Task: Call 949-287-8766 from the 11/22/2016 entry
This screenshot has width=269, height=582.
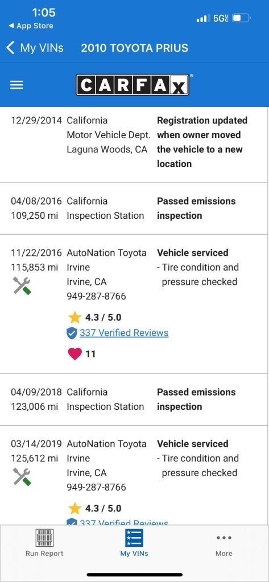Action: point(96,296)
